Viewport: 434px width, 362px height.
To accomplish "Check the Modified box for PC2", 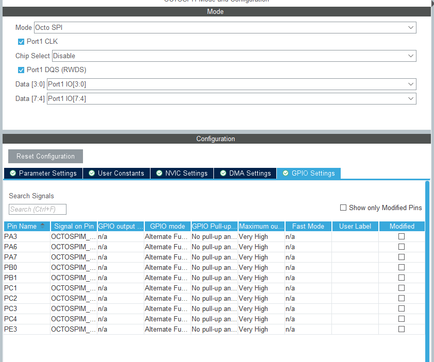I will coord(402,298).
